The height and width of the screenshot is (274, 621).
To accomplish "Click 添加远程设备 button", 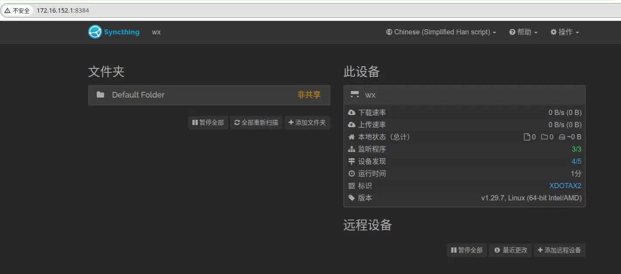I will [559, 250].
